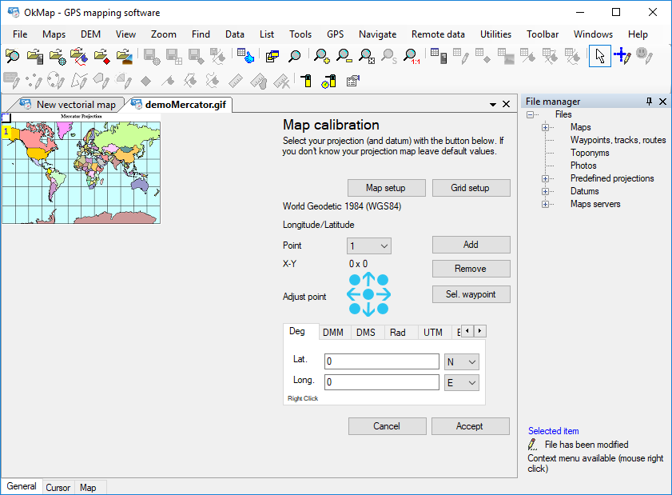Switch to the New vectorial map tab
The height and width of the screenshot is (495, 672).
coord(75,105)
